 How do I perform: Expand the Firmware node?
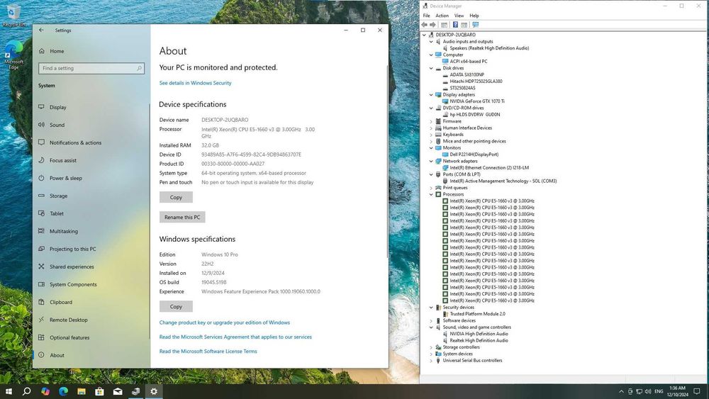(431, 121)
